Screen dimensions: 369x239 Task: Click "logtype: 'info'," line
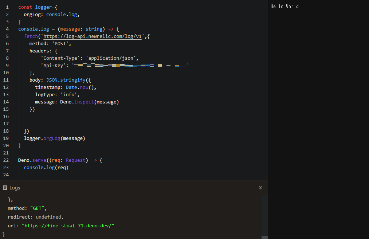(x=57, y=95)
